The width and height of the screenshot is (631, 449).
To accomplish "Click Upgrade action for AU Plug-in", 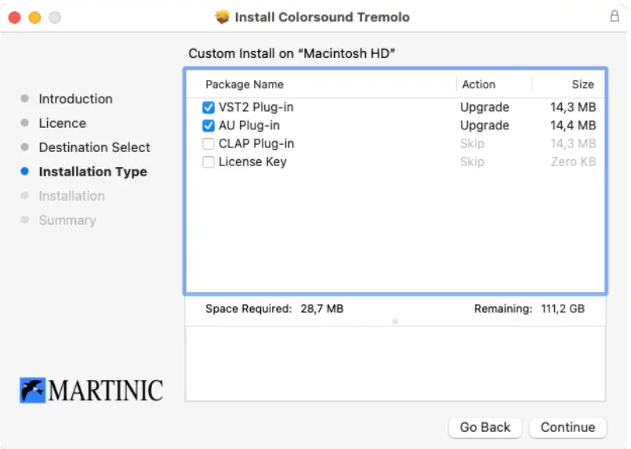I will (x=484, y=125).
